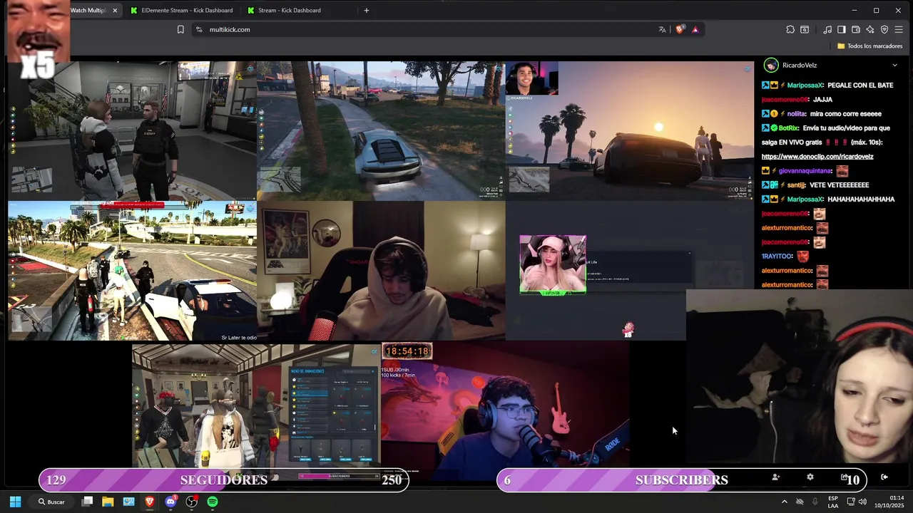Open the browser hamburger main menu
Image resolution: width=913 pixels, height=513 pixels.
click(x=899, y=29)
